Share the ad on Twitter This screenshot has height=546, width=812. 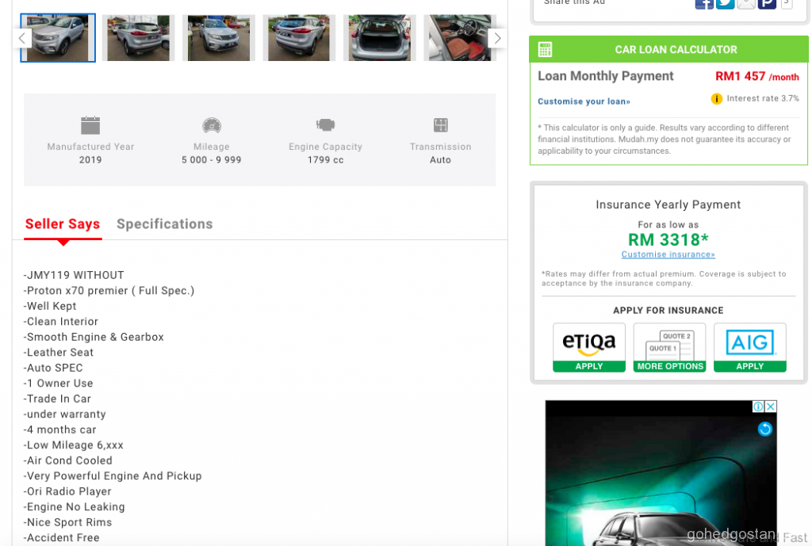[x=725, y=3]
